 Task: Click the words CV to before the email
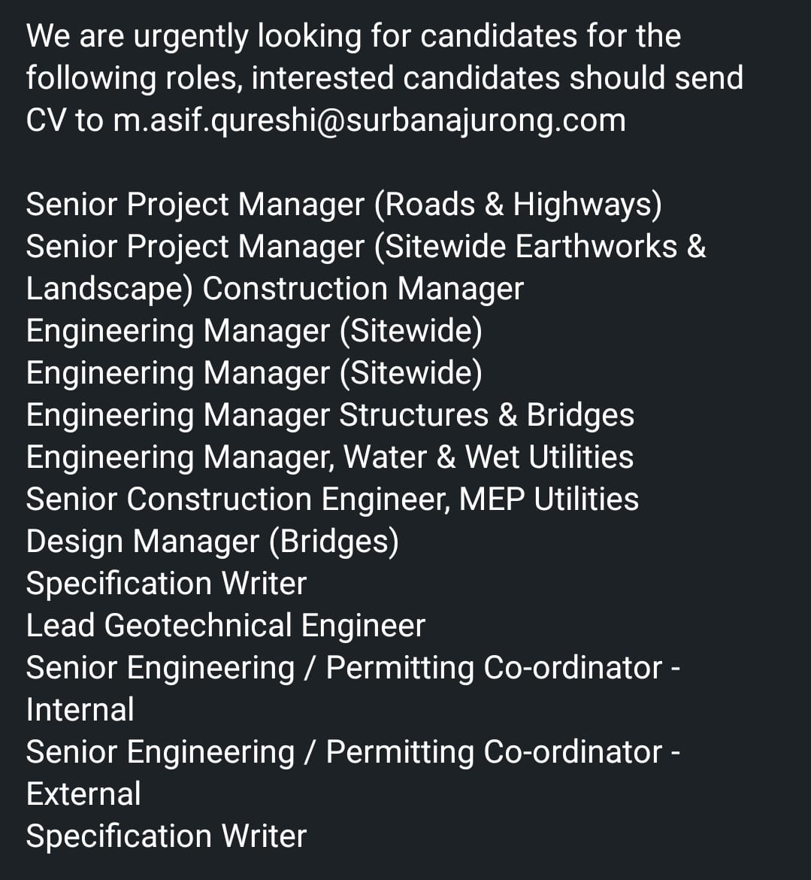pos(65,120)
